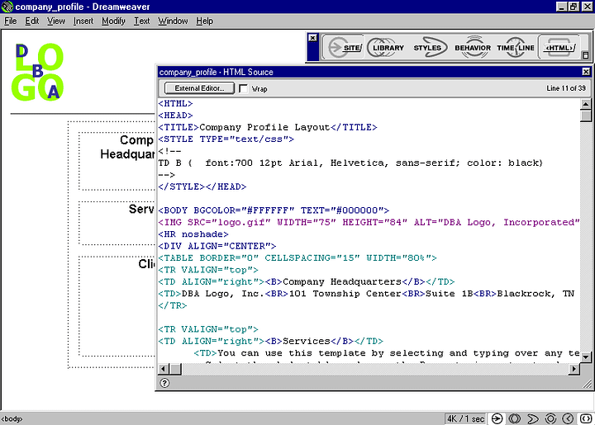This screenshot has height=425, width=595.
Task: Open the Library launcher button
Action: pyautogui.click(x=388, y=47)
